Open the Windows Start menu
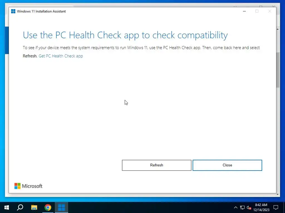This screenshot has width=285, height=213. pos(7,207)
